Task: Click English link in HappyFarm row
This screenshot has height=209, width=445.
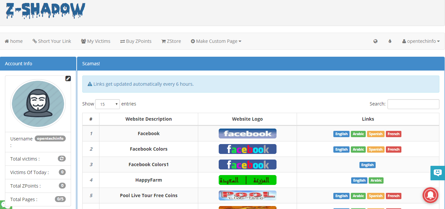Action: (x=359, y=180)
